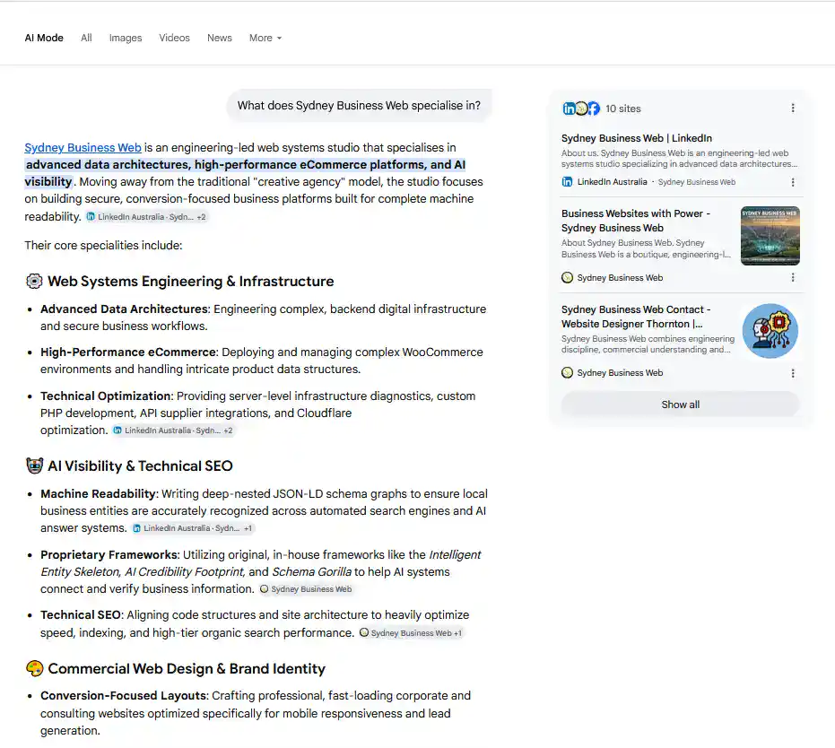The image size is (835, 748).
Task: Show all 10 source sites
Action: pos(680,404)
